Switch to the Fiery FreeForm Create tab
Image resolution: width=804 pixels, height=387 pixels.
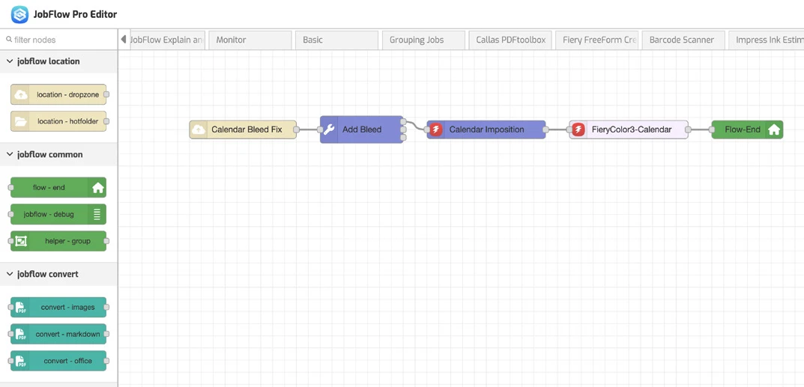597,40
